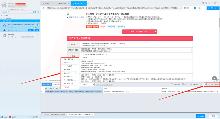Expand the Samples folder

(1, 18)
